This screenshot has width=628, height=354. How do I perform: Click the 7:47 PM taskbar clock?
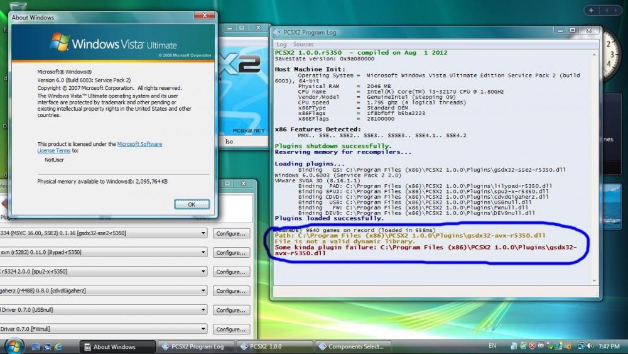[609, 346]
